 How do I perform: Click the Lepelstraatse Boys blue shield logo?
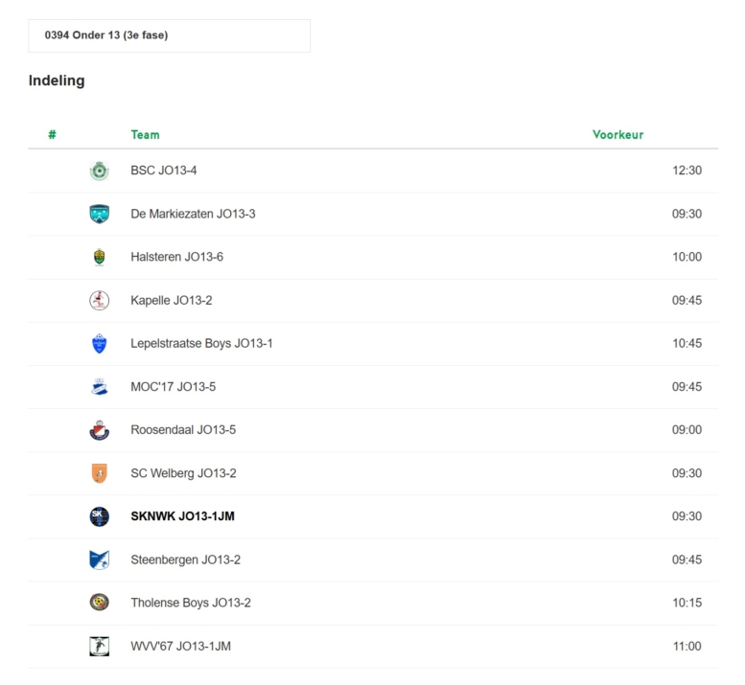pos(100,344)
